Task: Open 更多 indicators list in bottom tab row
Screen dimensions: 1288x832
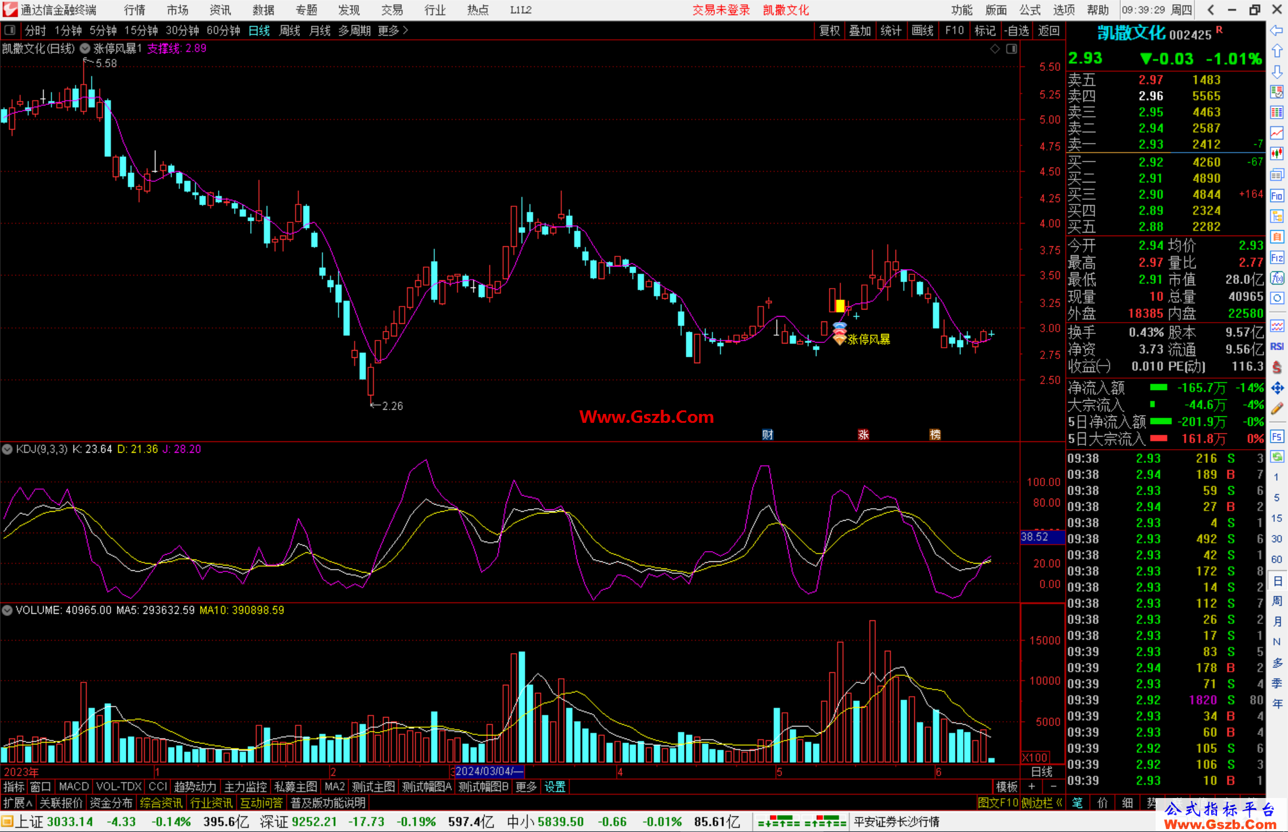Action: point(526,787)
